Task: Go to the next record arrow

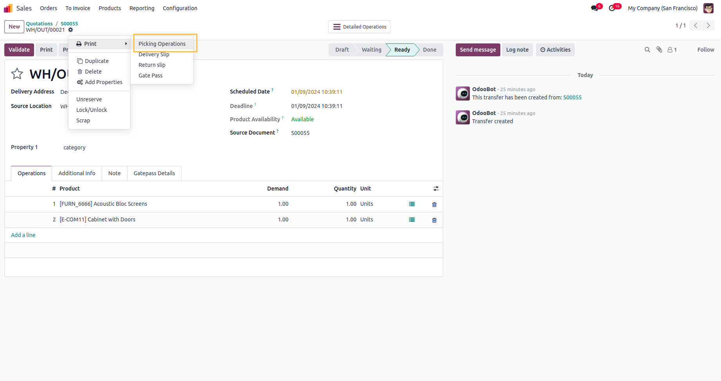Action: (708, 25)
